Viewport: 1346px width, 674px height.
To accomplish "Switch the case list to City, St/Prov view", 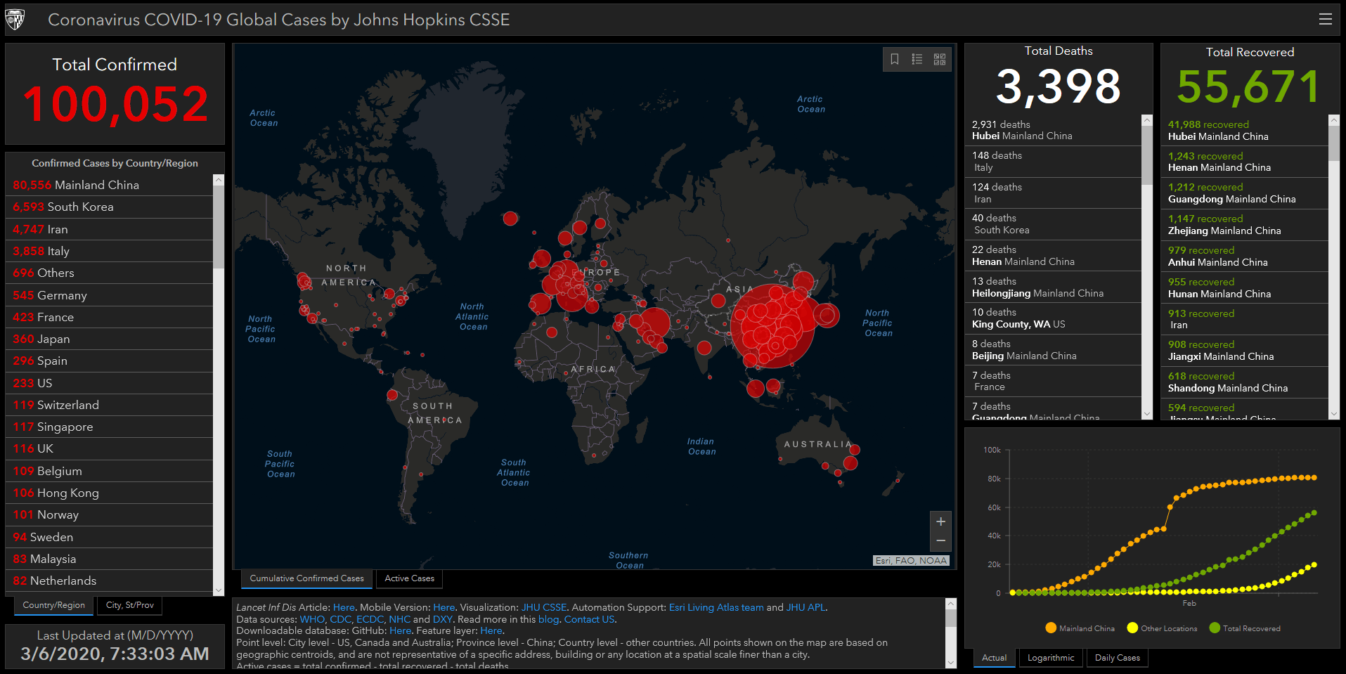I will point(129,605).
